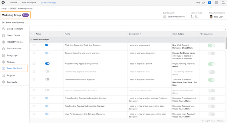This screenshot has width=227, height=123.
Task: Enable Timesheet Submission to Approver notification
Action: pos(47,79)
